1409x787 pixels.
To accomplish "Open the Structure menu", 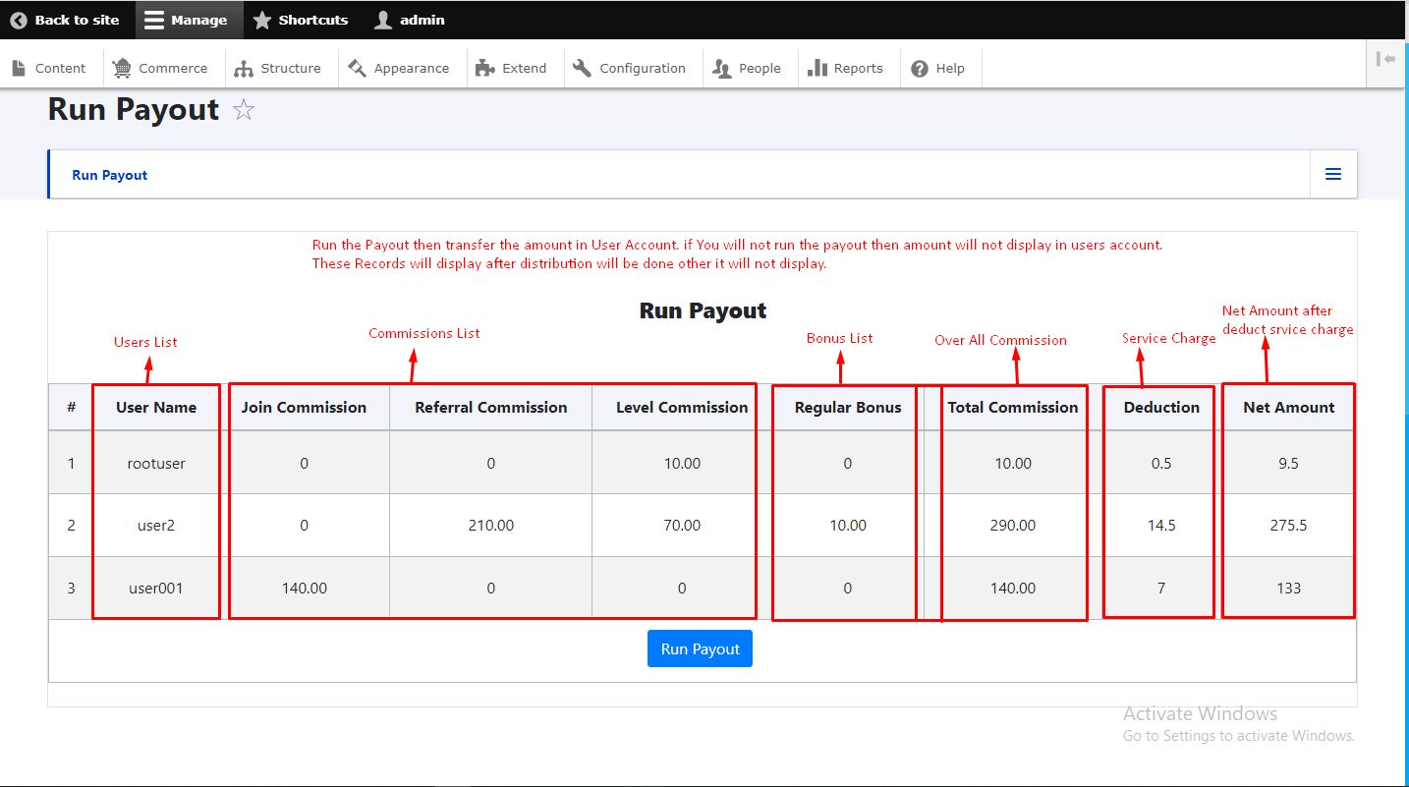I will (x=278, y=68).
